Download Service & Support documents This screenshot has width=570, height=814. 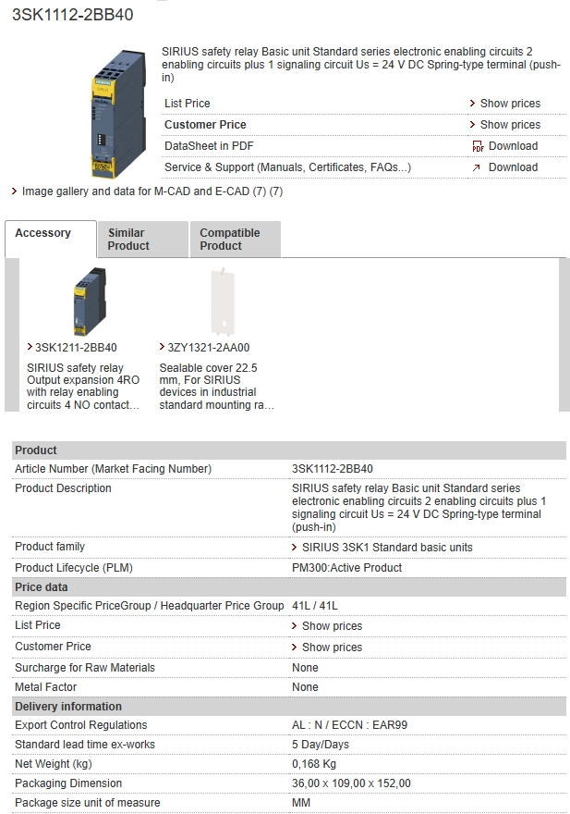(x=513, y=167)
